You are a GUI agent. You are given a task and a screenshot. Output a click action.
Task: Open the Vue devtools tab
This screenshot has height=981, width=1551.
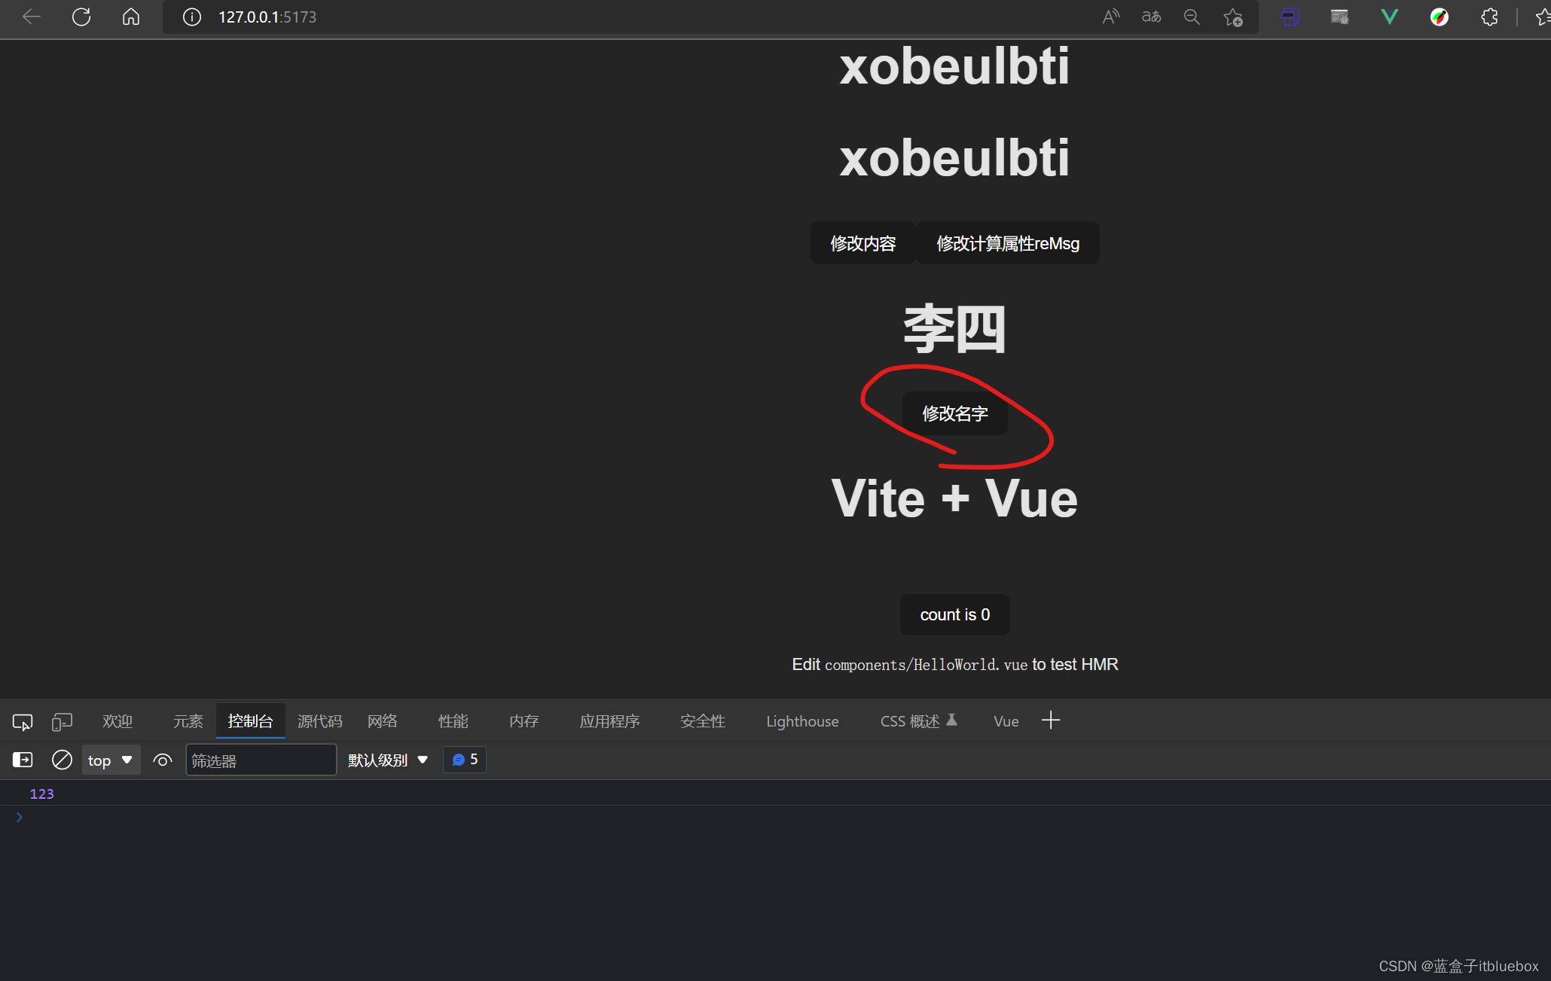(x=1006, y=721)
